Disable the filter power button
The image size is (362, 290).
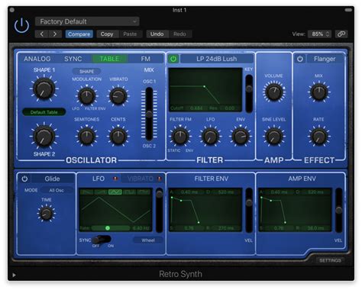tap(173, 59)
